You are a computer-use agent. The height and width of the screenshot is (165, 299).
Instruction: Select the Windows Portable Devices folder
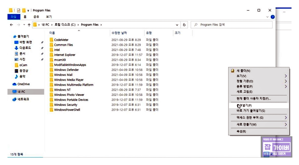[x=71, y=100]
